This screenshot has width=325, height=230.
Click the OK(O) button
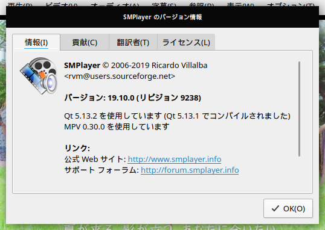pos(288,208)
